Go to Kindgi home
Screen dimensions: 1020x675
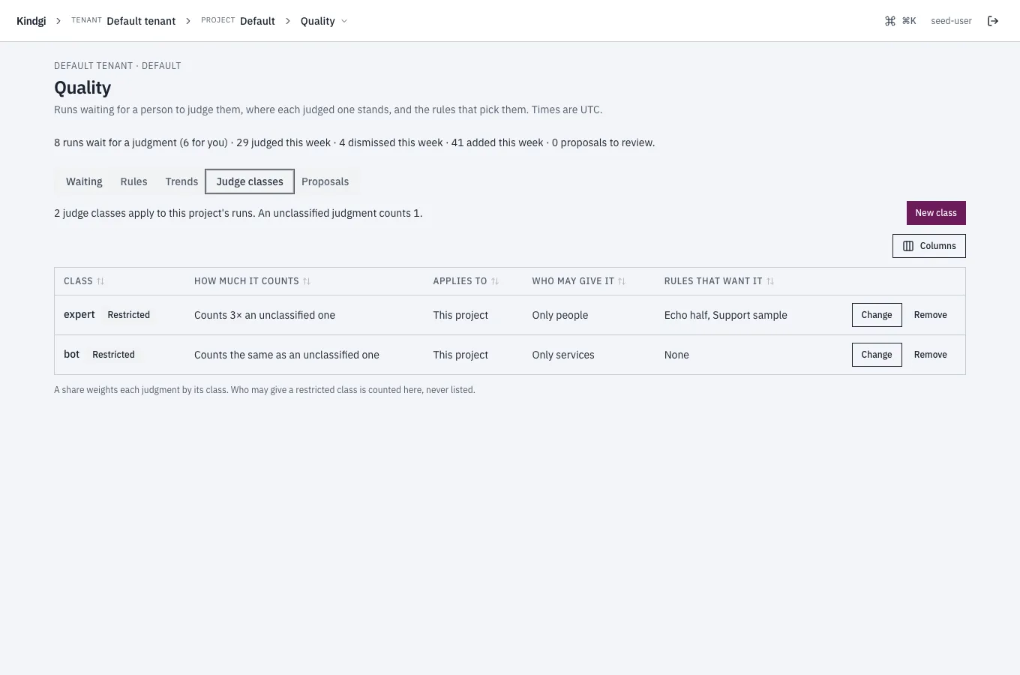[x=31, y=21]
